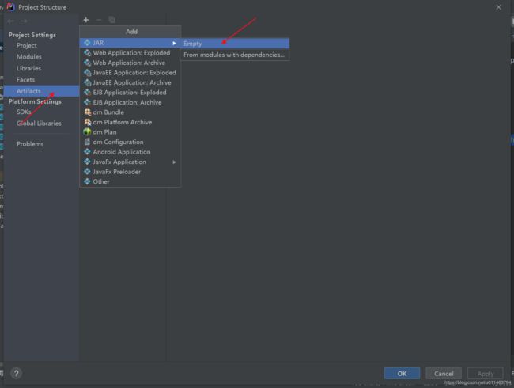Select Android Application menu entry

[130, 152]
